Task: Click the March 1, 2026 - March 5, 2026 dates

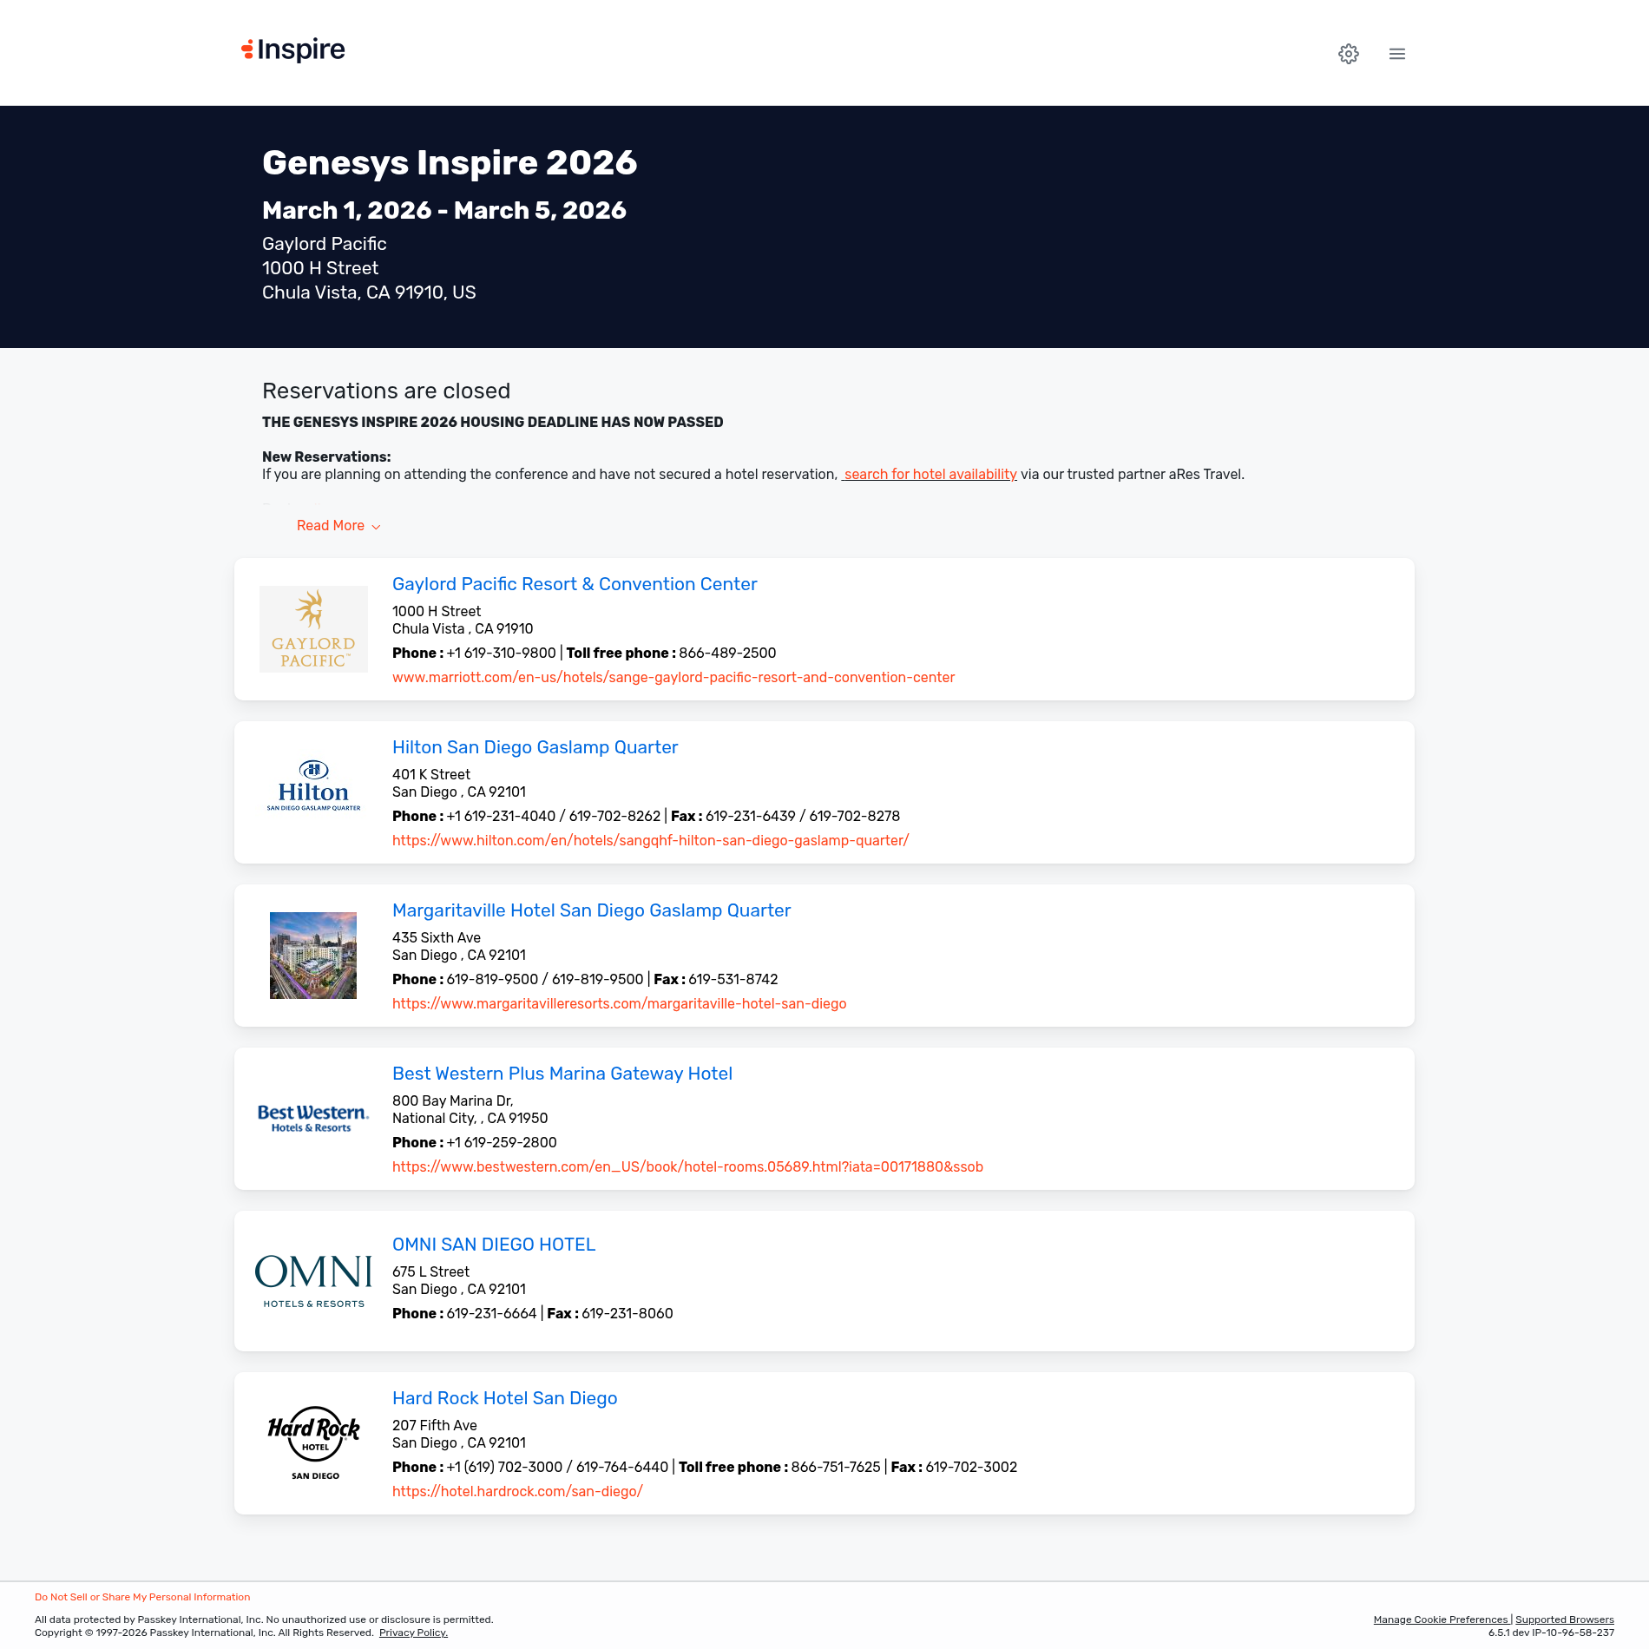Action: tap(444, 210)
